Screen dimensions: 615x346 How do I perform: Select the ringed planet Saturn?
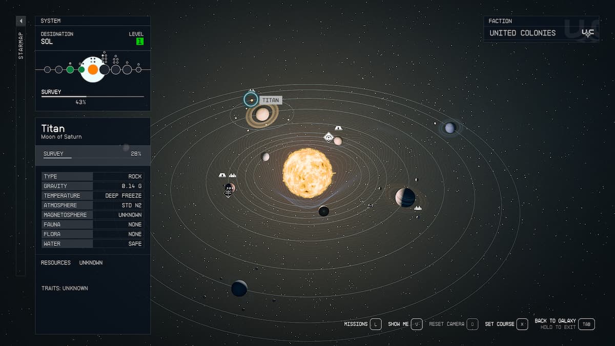(262, 114)
